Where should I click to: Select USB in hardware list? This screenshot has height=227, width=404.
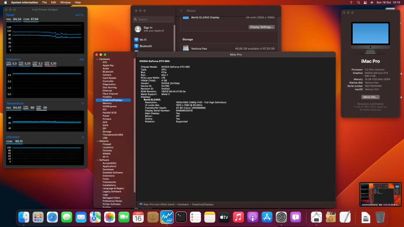click(x=105, y=138)
